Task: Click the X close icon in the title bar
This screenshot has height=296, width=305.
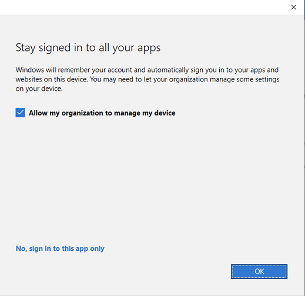Action: pos(293,7)
